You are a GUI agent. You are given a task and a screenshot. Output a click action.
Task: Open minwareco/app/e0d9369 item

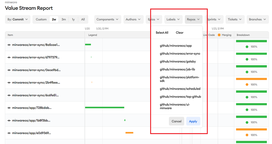click(x=32, y=133)
